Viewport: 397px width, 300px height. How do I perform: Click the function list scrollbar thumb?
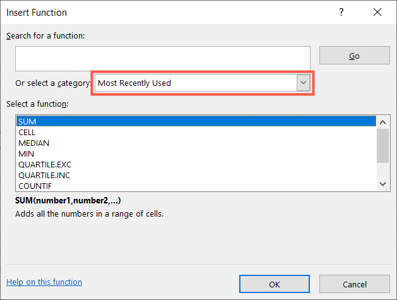coord(382,145)
